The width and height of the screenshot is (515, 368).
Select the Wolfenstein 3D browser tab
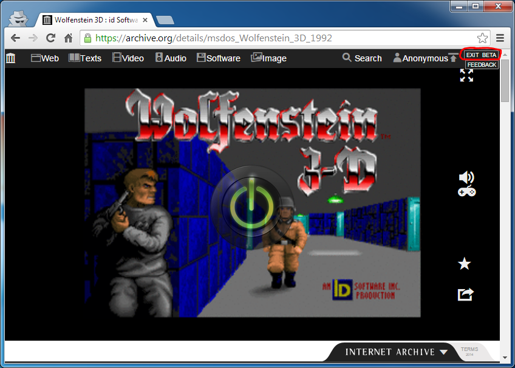point(95,20)
